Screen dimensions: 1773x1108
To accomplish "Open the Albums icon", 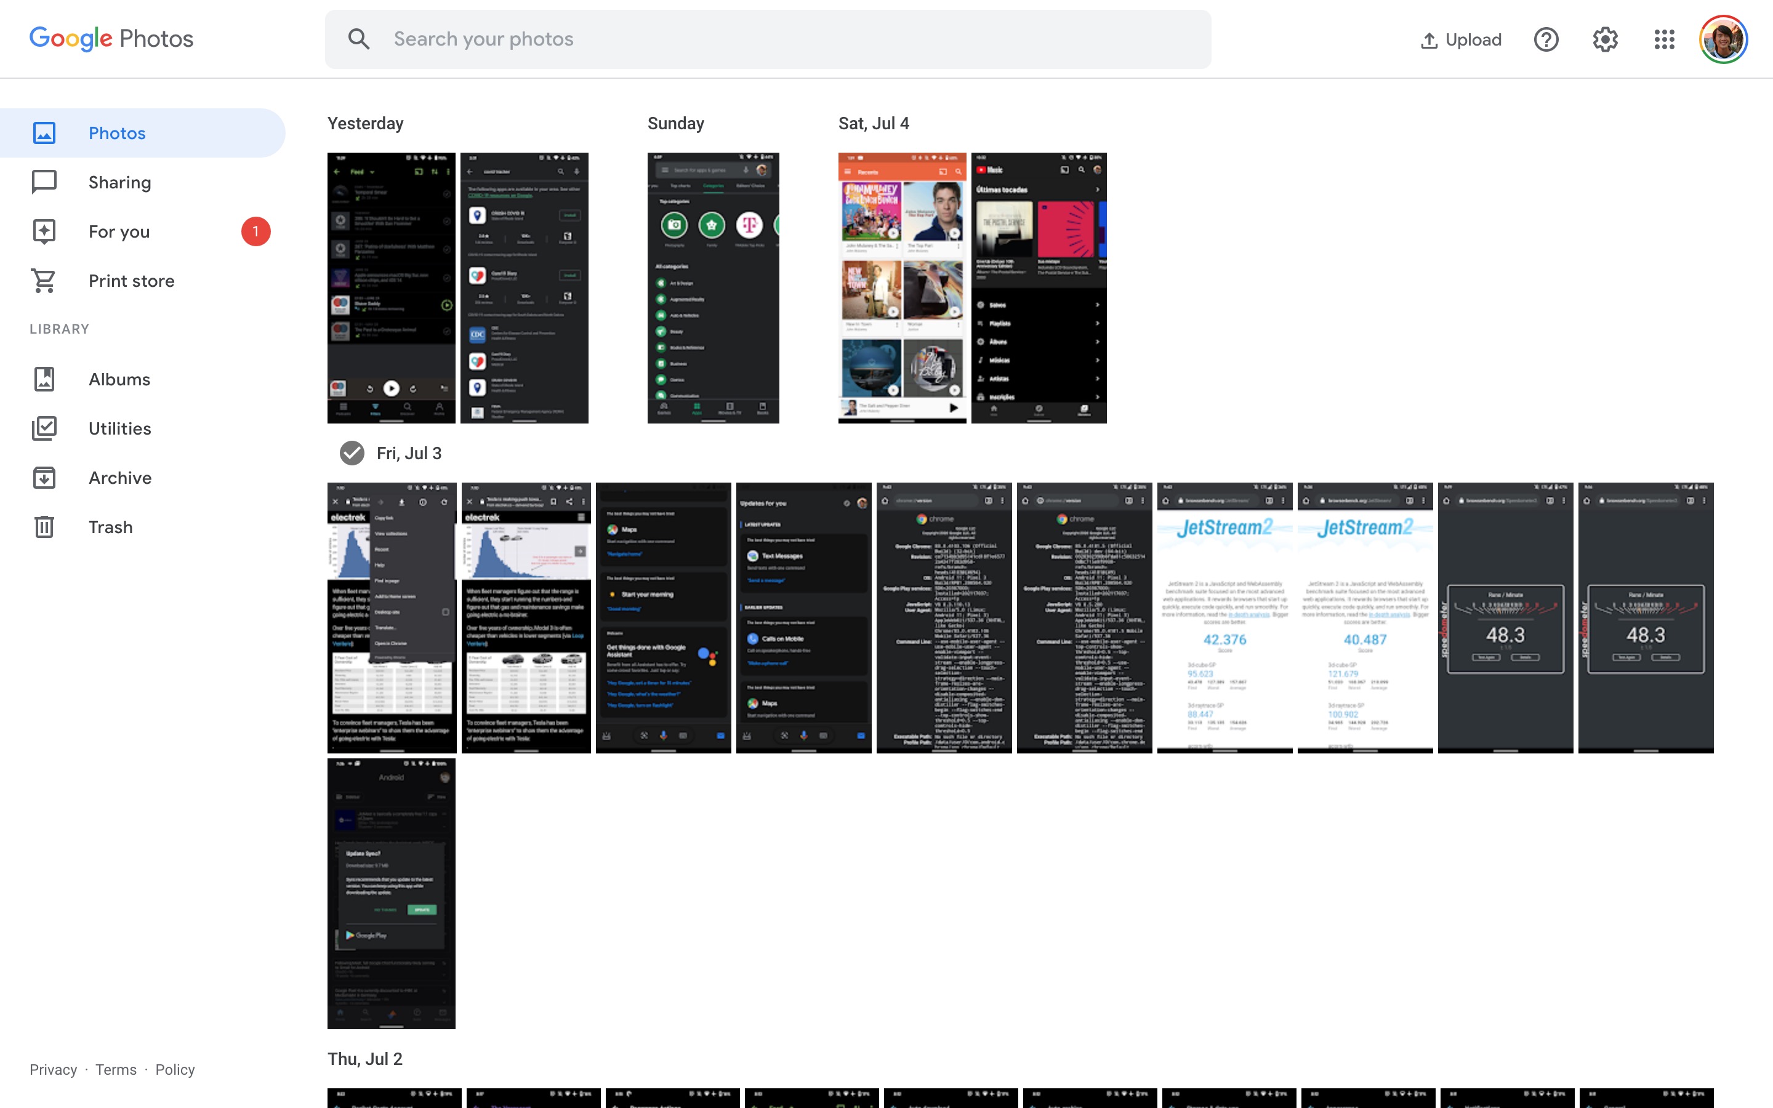I will (45, 379).
